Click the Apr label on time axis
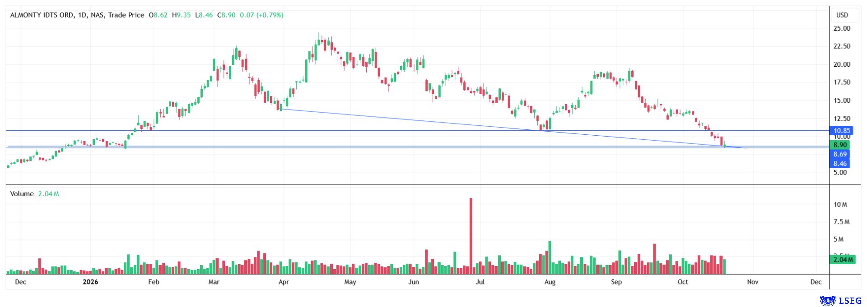867x307 pixels. (284, 282)
